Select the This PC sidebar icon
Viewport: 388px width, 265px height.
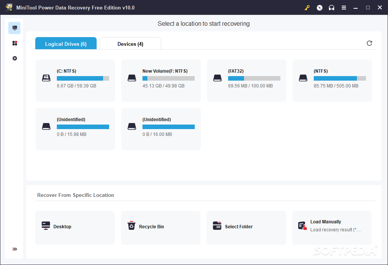[15, 28]
